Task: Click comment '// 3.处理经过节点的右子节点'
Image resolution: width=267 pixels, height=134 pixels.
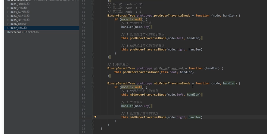Action: [x=143, y=46]
